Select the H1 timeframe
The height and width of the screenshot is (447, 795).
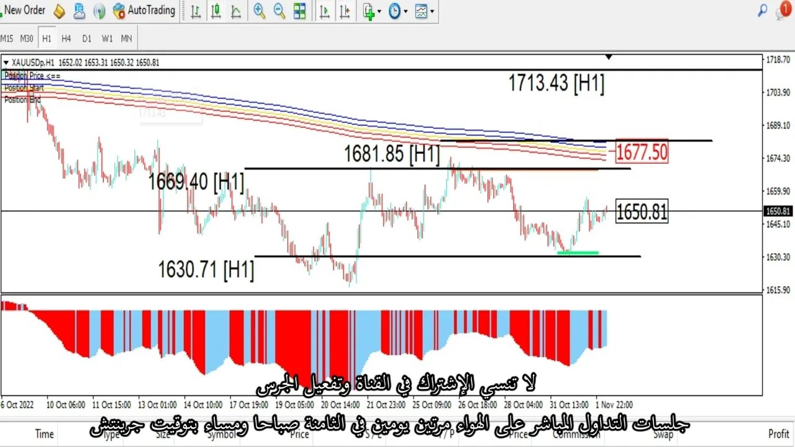coord(47,38)
